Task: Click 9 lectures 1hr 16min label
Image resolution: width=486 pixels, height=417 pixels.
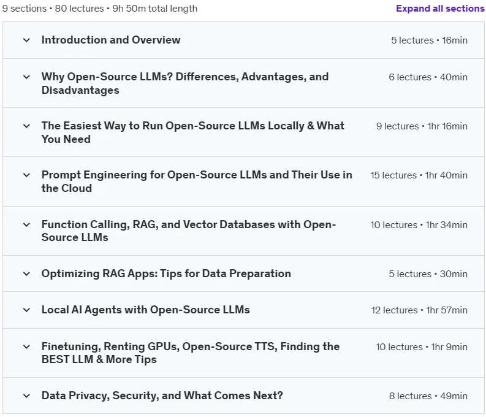Action: (422, 126)
